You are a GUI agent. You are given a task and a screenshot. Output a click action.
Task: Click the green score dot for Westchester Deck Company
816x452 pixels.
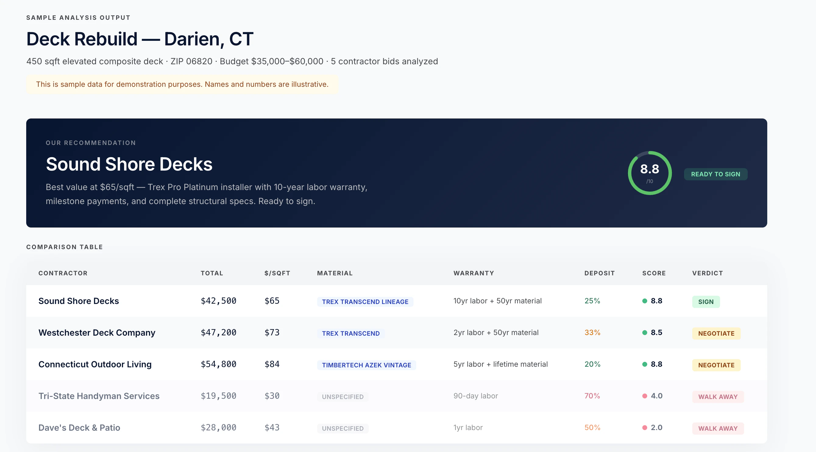tap(644, 333)
